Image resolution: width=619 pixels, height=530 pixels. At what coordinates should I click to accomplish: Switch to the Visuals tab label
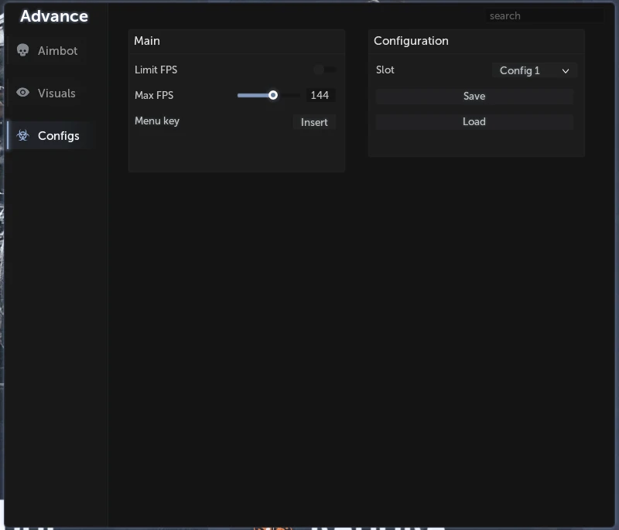pos(56,93)
